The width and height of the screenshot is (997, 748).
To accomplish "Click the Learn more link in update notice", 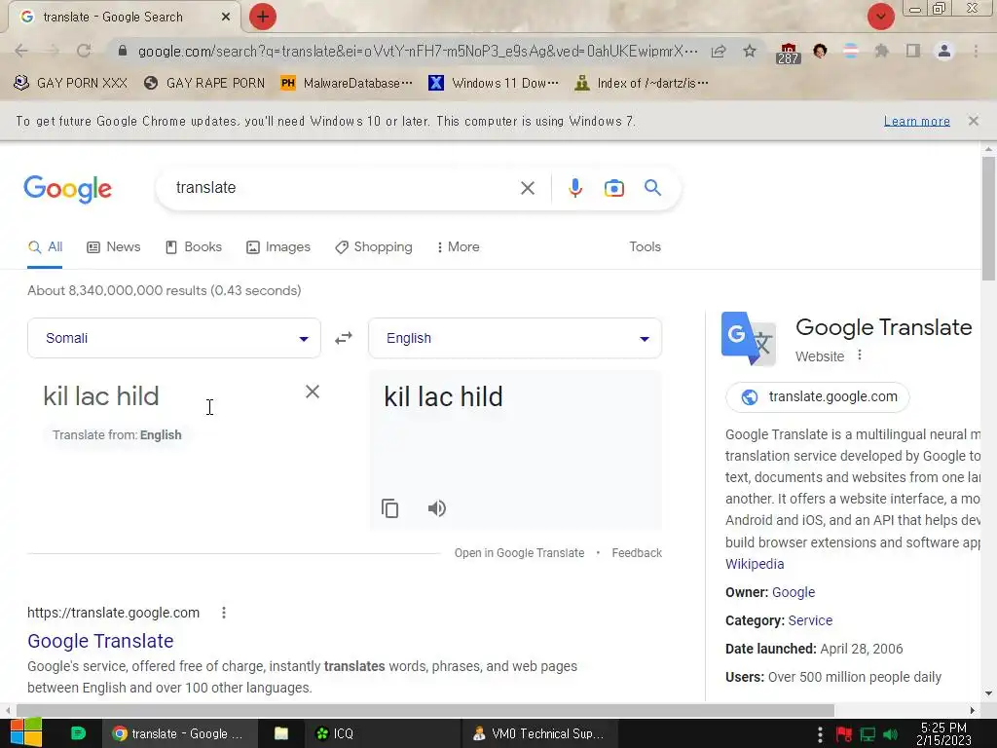I will pos(916,121).
